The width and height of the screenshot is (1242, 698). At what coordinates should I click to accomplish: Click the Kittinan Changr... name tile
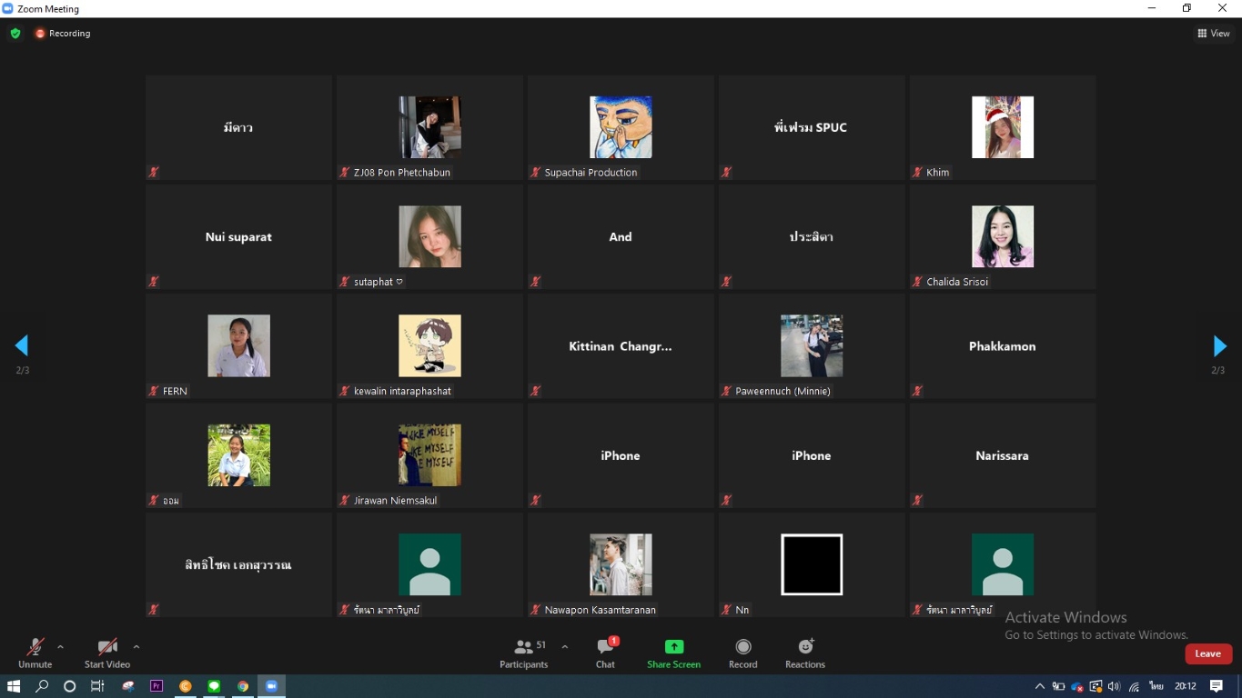621,346
